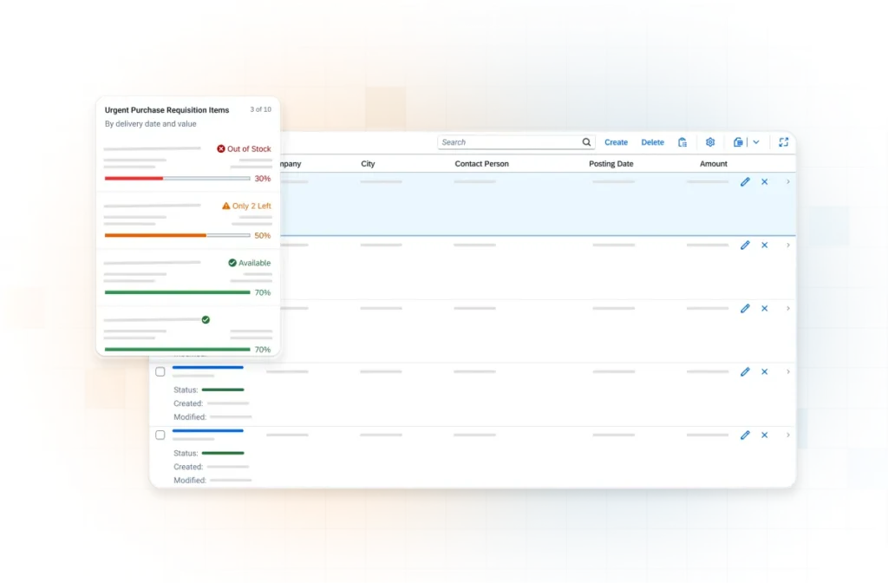Click the pencil icon in second table row
Viewport: 888px width, 583px height.
click(x=745, y=246)
